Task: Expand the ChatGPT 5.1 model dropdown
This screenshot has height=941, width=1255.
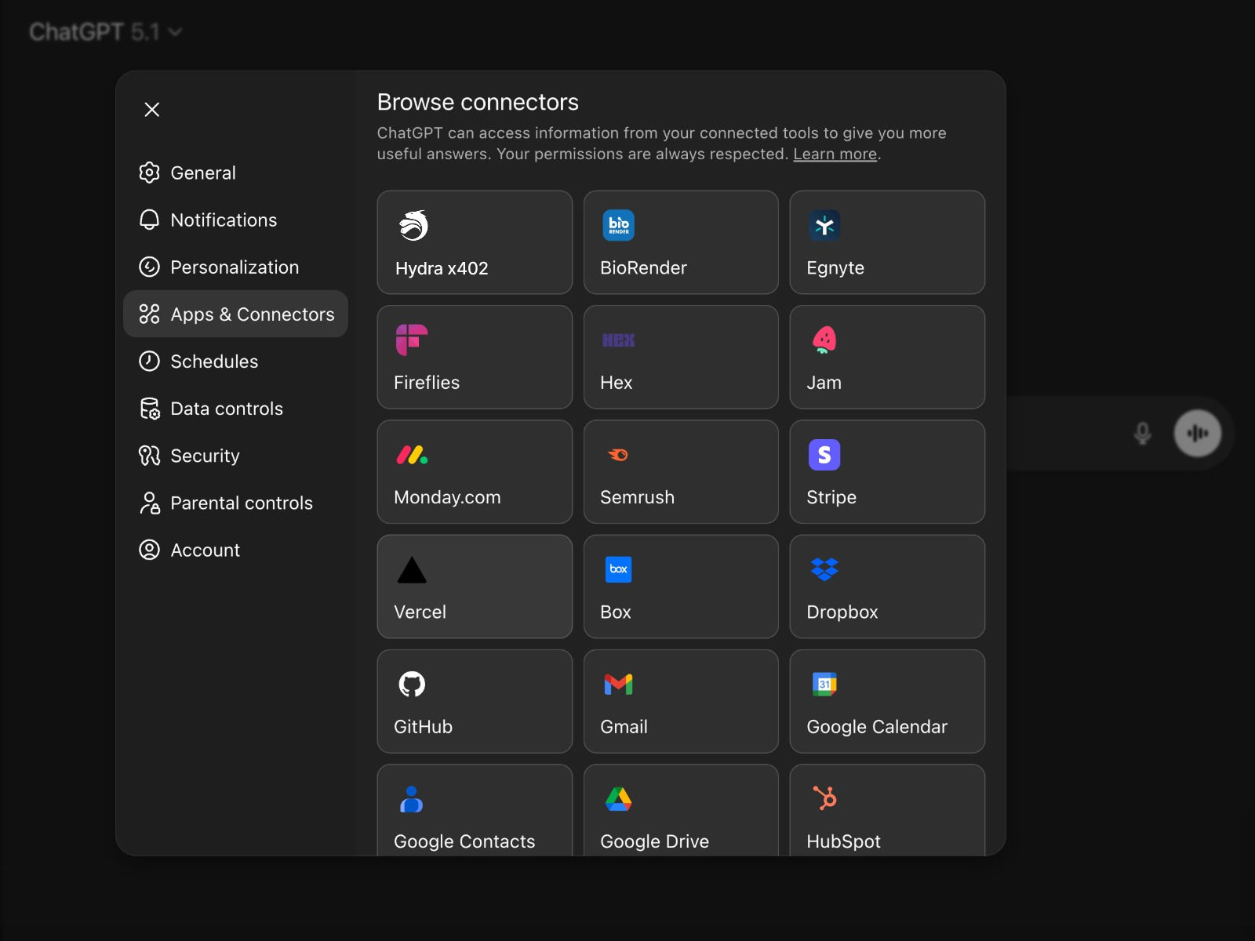Action: coord(106,32)
